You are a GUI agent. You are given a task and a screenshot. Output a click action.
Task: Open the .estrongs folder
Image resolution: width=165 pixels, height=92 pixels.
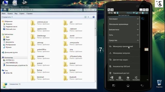pos(40,43)
